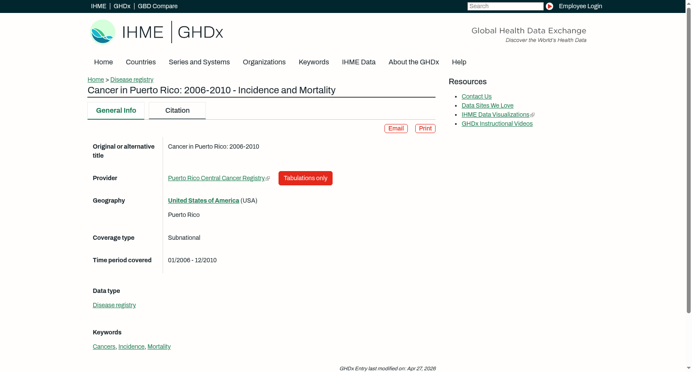The width and height of the screenshot is (692, 372).
Task: Click the IHME leaf logo
Action: (x=103, y=32)
